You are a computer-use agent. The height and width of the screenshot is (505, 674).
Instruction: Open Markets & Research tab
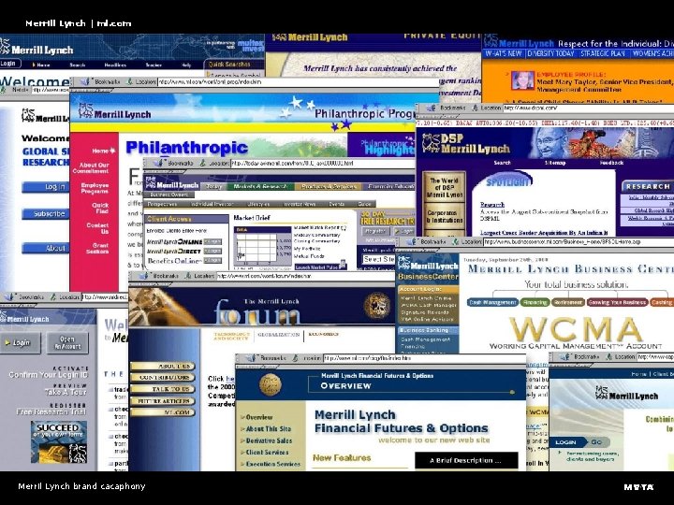(x=260, y=186)
